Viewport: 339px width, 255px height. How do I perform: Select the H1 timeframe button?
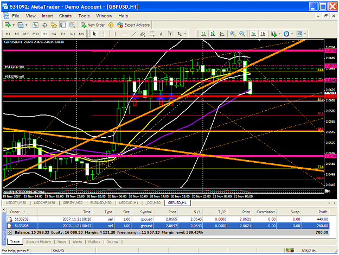(44, 34)
